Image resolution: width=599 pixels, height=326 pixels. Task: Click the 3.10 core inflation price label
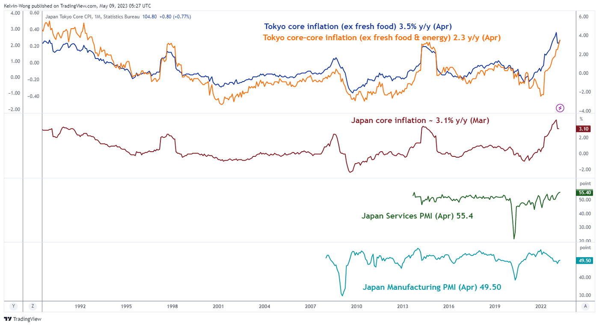584,129
